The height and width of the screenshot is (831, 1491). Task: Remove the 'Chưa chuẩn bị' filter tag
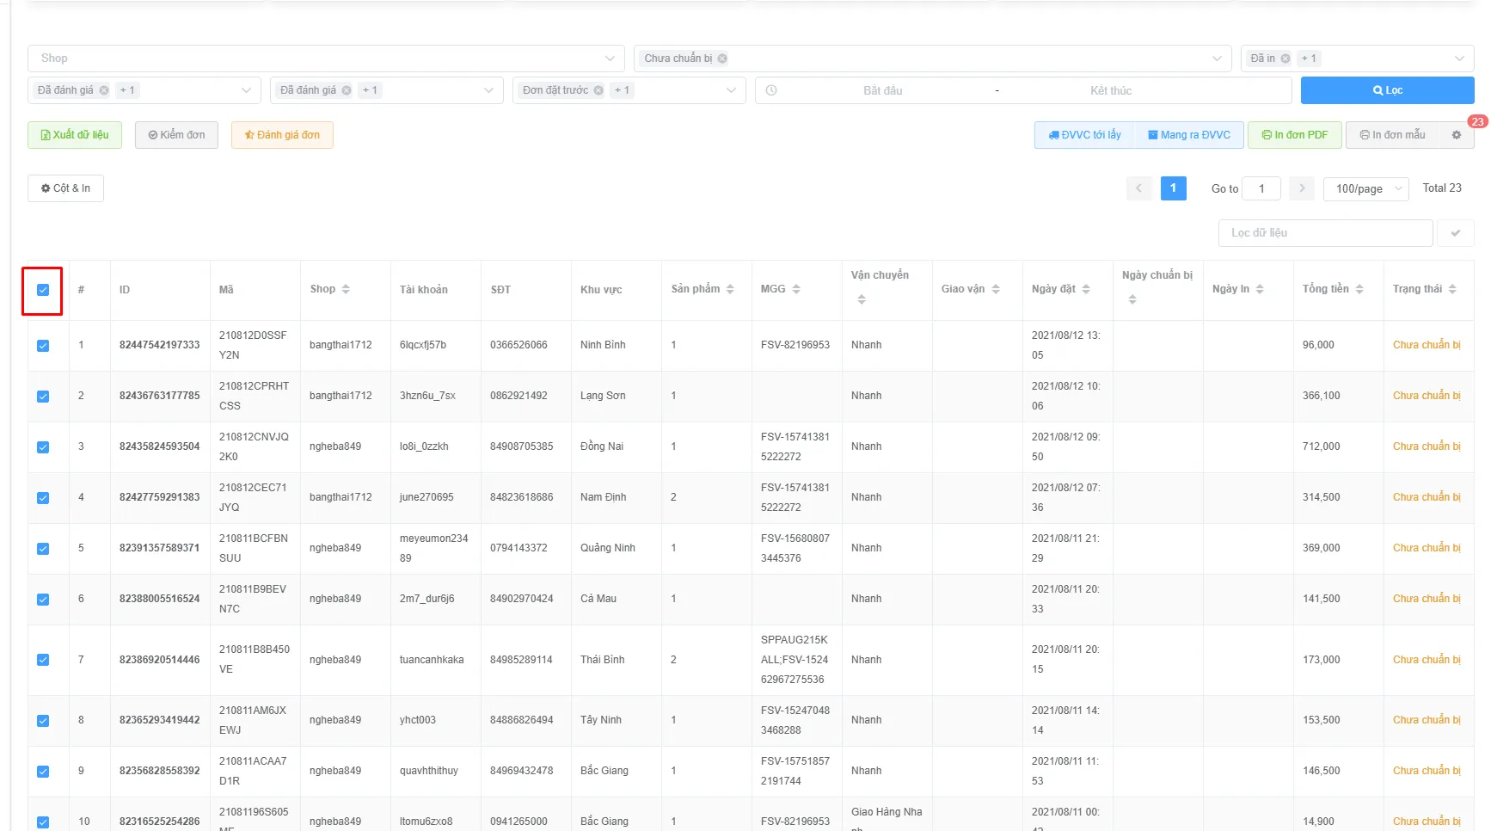pyautogui.click(x=722, y=58)
